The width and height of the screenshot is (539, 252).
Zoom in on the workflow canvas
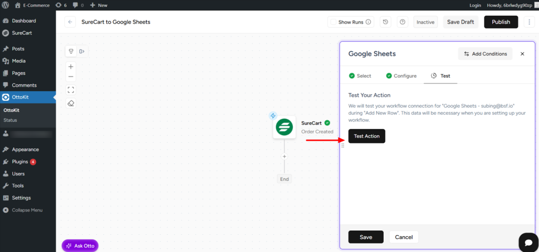point(71,67)
